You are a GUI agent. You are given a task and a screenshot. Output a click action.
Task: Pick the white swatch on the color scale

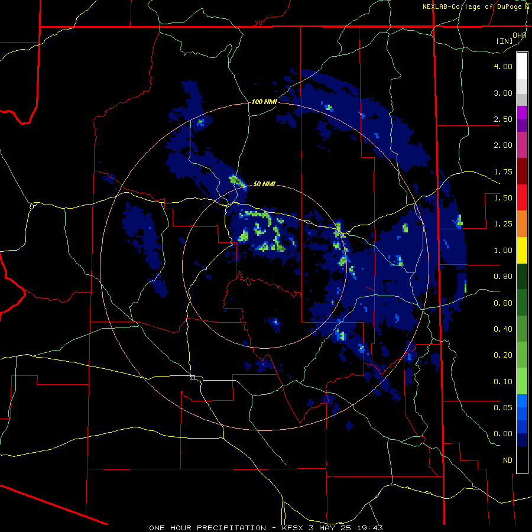point(522,66)
